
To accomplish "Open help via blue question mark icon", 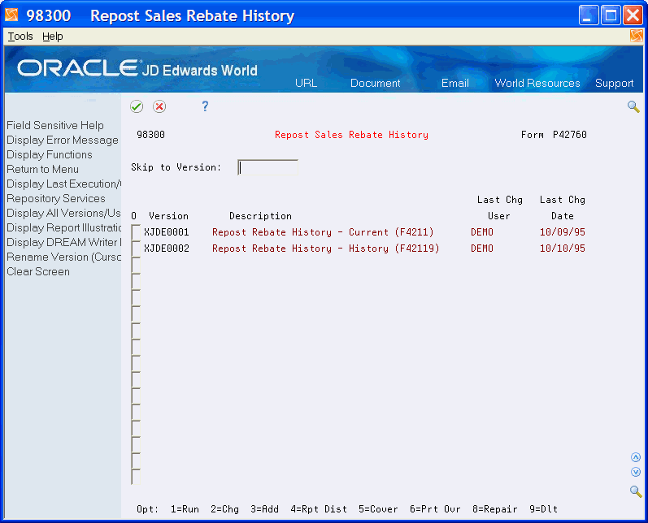I will pyautogui.click(x=205, y=106).
